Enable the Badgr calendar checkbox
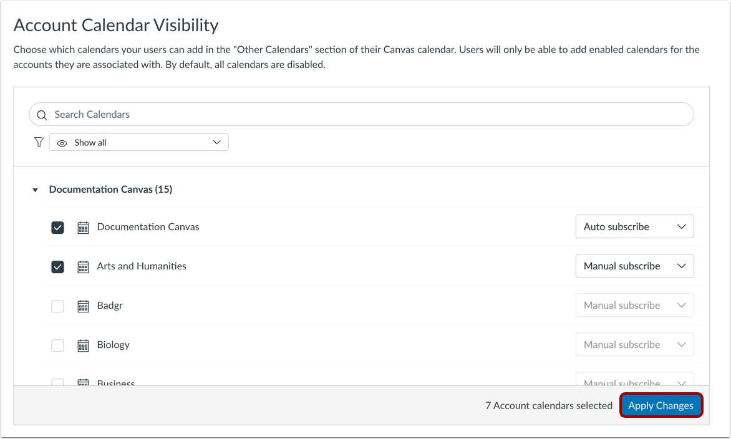731x439 pixels. point(57,306)
